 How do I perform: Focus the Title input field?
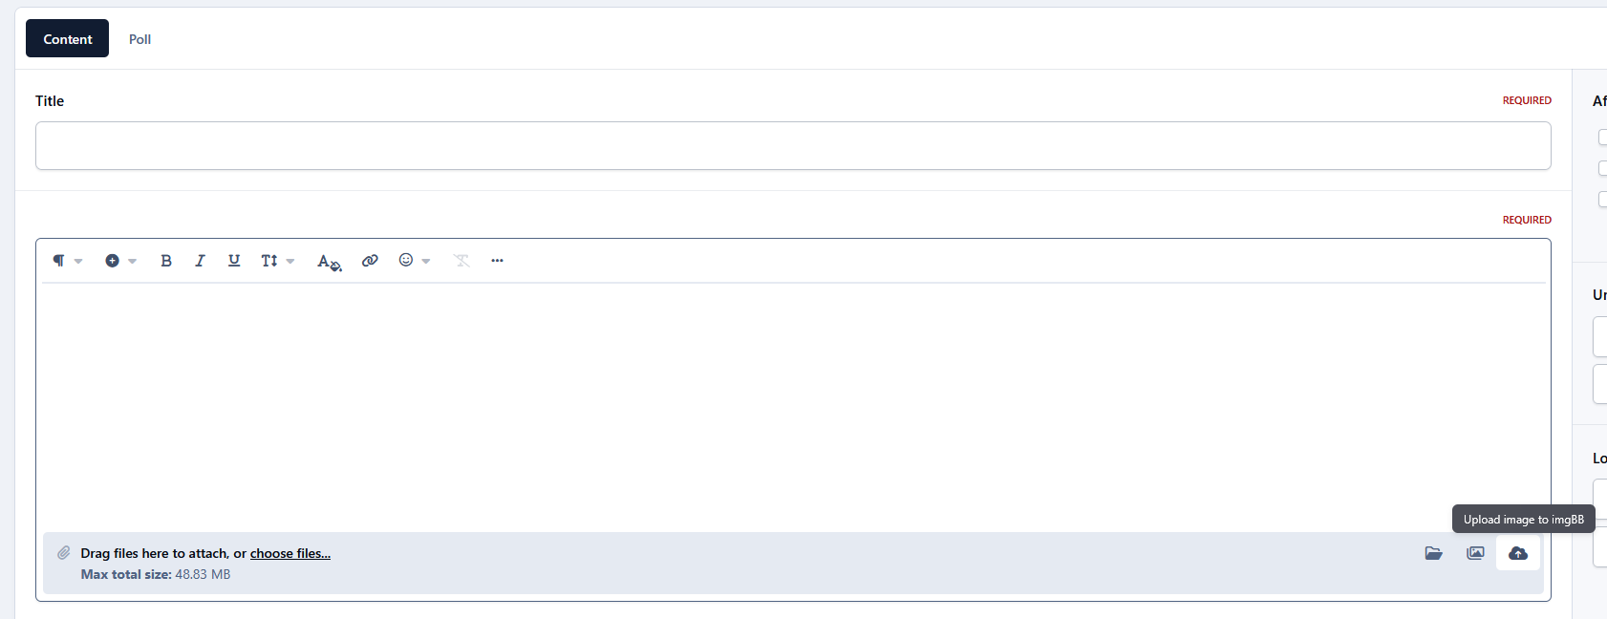click(x=793, y=146)
